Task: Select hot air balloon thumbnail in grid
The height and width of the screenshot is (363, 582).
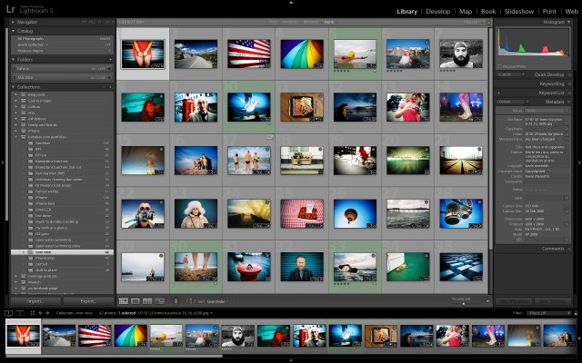Action: [355, 213]
